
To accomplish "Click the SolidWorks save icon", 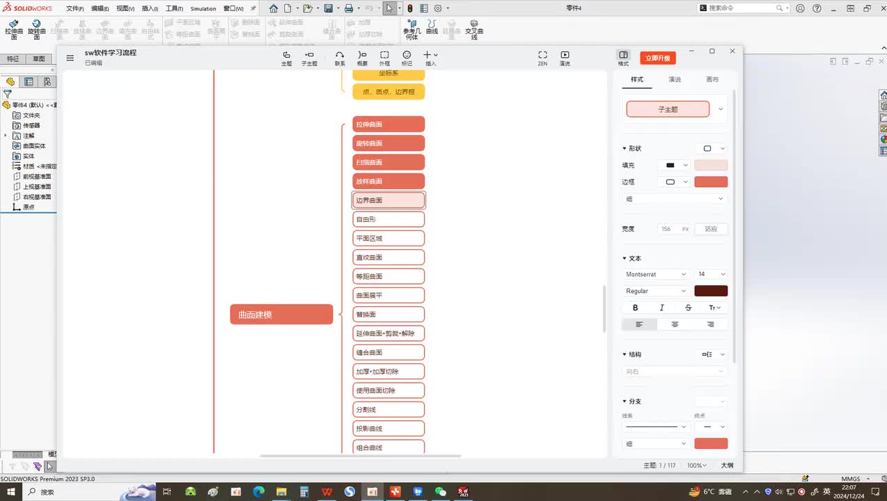I will 328,8.
